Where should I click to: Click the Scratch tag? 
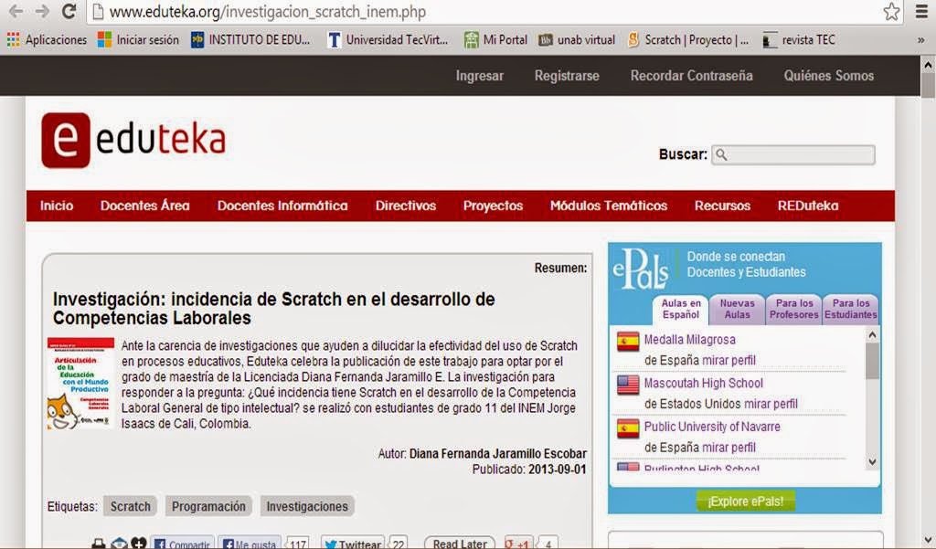[x=130, y=507]
